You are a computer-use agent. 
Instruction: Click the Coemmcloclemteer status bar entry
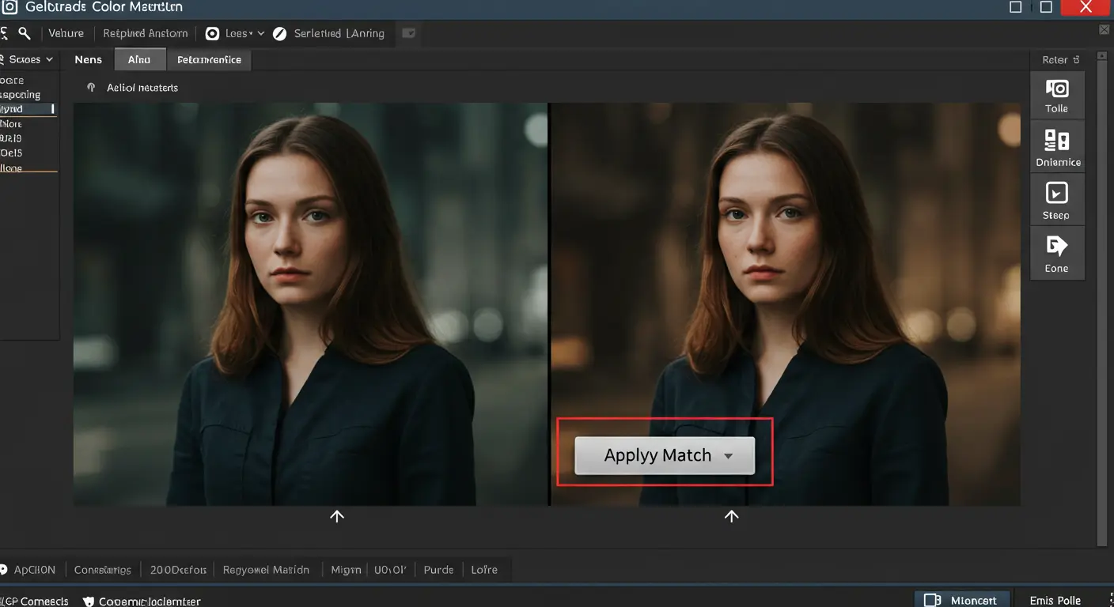[x=150, y=601]
